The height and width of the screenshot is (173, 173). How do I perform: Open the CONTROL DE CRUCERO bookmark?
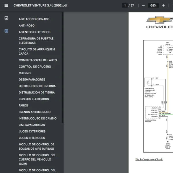[x=35, y=67]
